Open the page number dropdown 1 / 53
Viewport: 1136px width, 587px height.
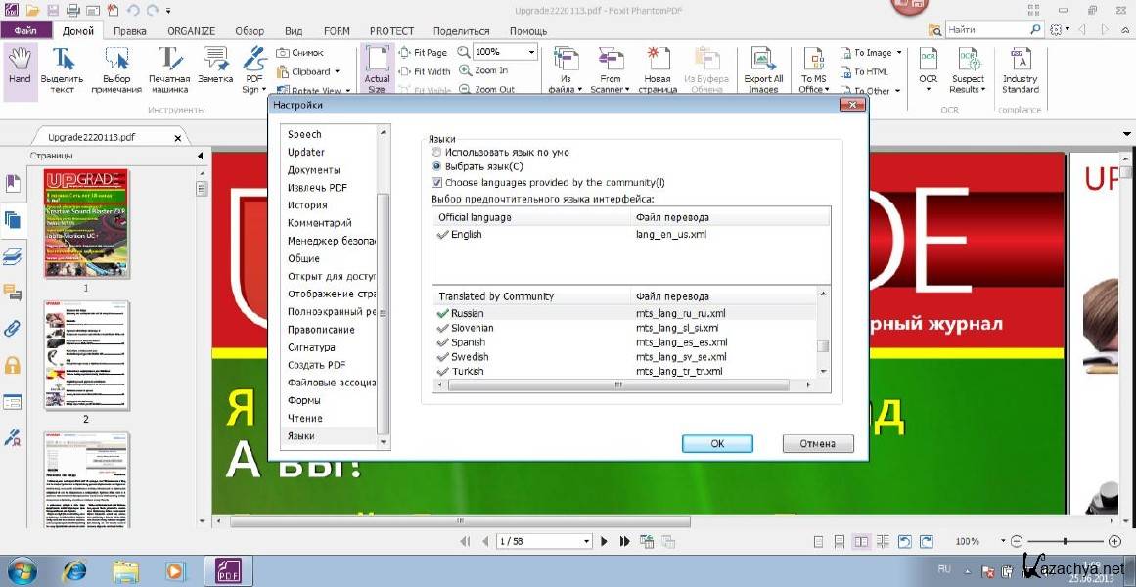[x=586, y=541]
